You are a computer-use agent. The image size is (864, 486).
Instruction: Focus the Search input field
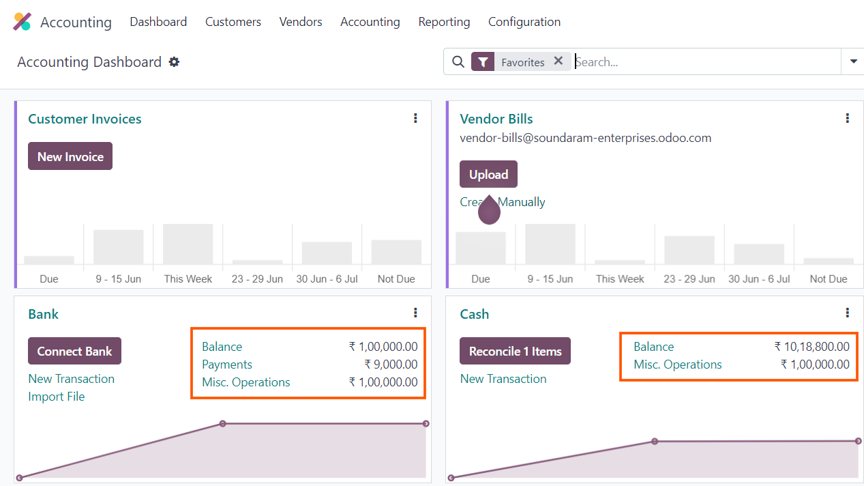[706, 62]
